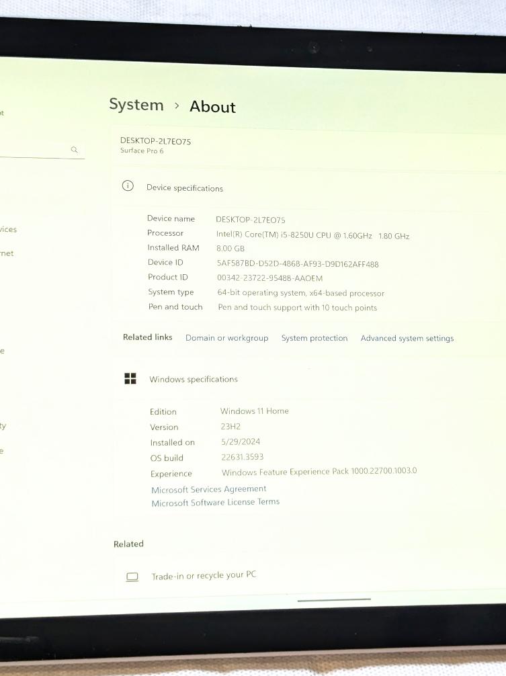Click the settings search input field
This screenshot has height=676, width=506.
coord(34,149)
